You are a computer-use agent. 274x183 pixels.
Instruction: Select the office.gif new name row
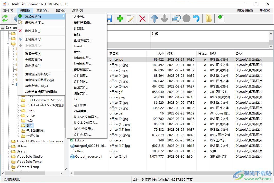(x=116, y=92)
